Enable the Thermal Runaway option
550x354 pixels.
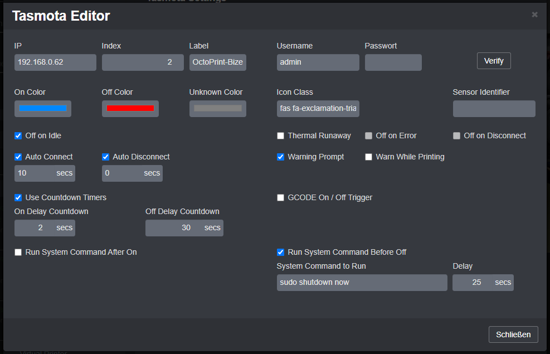pyautogui.click(x=280, y=135)
